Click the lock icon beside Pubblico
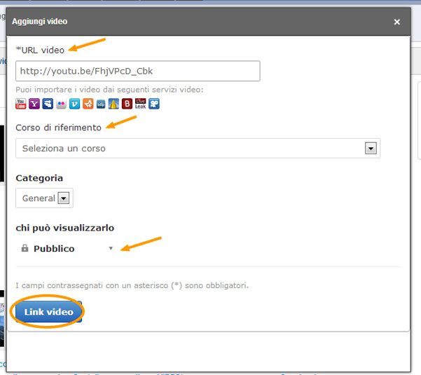Screen dimensions: 421x375 [25, 249]
